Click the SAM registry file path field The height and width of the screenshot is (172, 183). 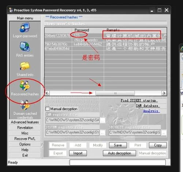(x=72, y=120)
